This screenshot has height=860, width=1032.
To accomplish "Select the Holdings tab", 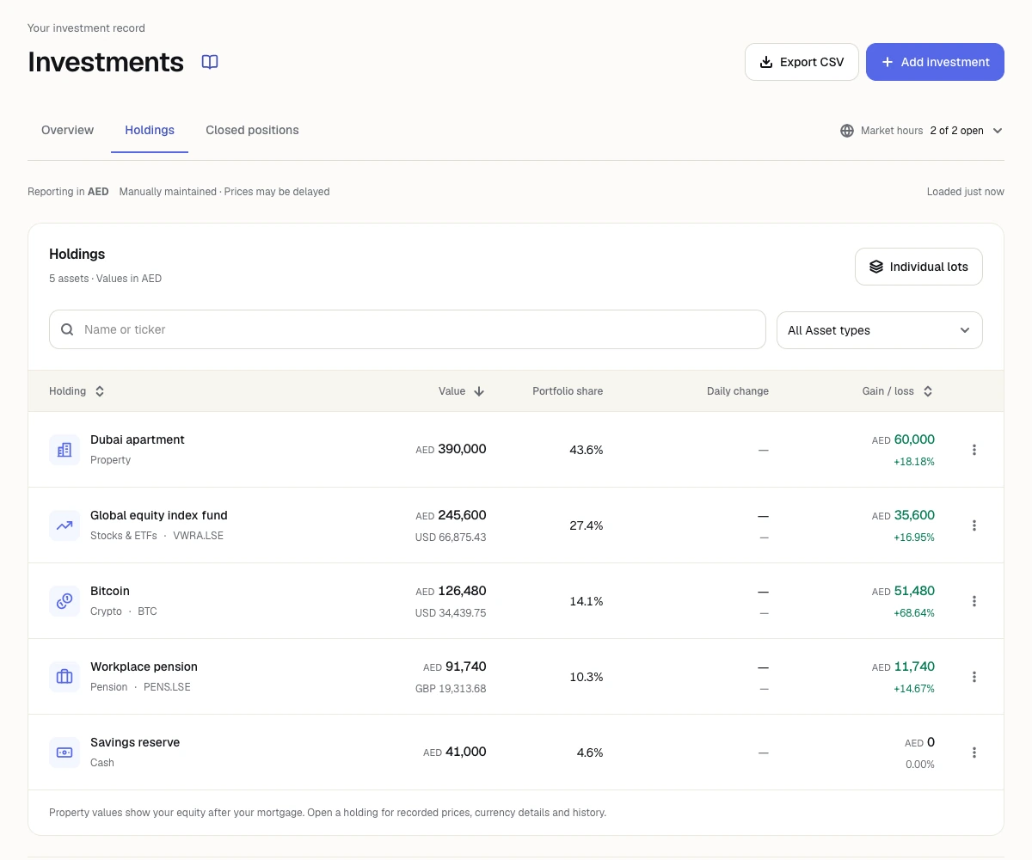I will pyautogui.click(x=150, y=130).
